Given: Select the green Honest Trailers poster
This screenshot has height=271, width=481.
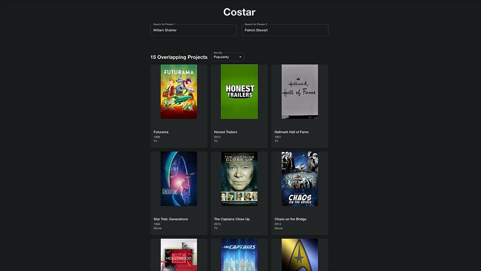Looking at the screenshot, I should tap(239, 92).
